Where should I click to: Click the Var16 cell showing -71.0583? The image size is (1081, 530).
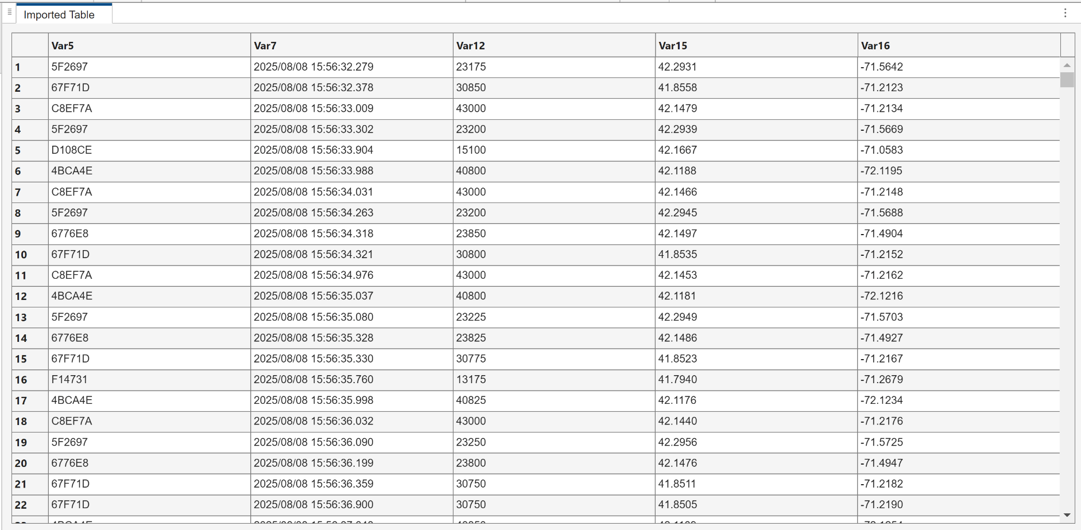pyautogui.click(x=958, y=150)
